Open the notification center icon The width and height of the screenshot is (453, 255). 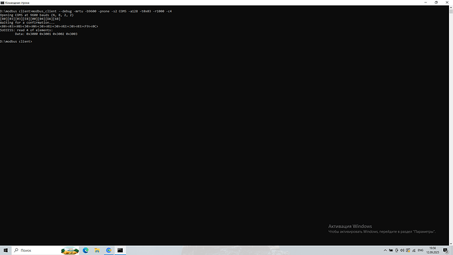(x=446, y=250)
